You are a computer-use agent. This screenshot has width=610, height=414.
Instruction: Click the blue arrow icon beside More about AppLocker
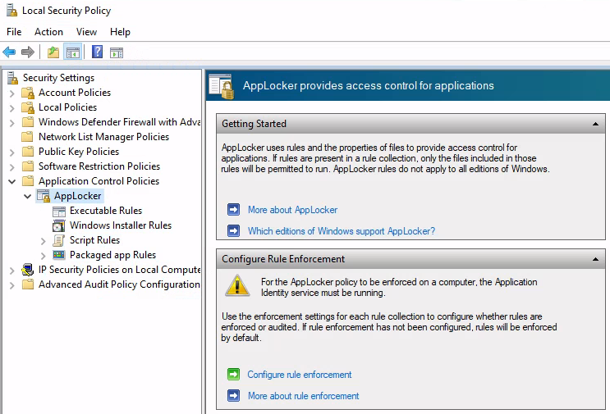233,210
